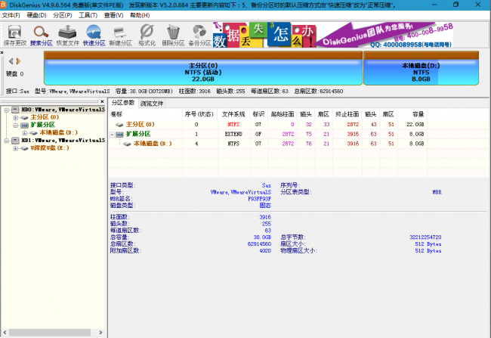Screen dimensions: 491x338
Task: Expand the U深度U盘 (E:) tree node
Action: 16,148
